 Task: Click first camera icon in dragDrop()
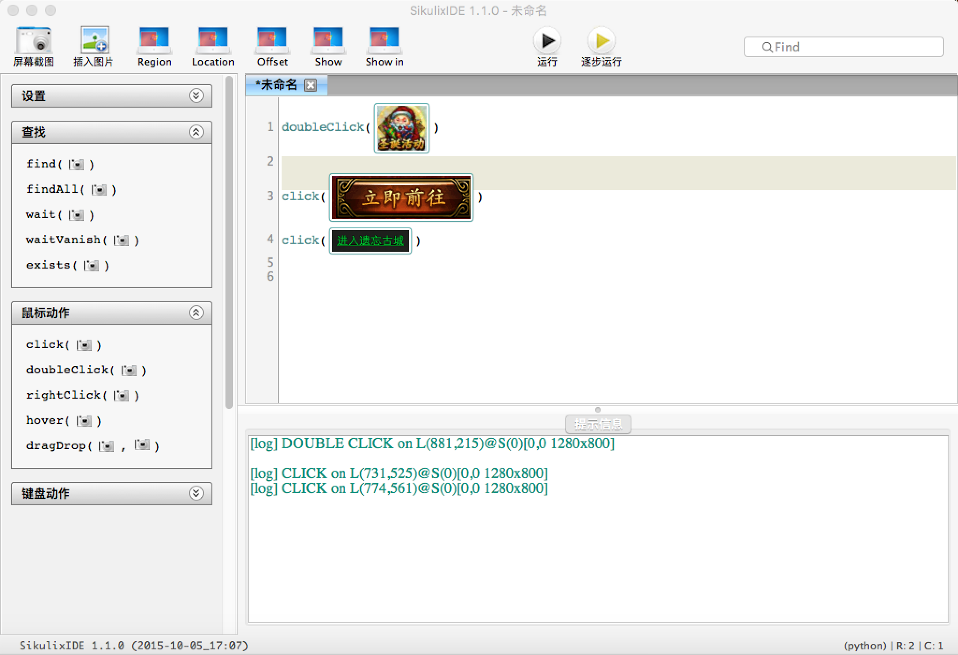(x=106, y=446)
